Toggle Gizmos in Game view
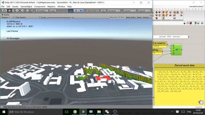This screenshot has height=115, width=205. (x=146, y=17)
